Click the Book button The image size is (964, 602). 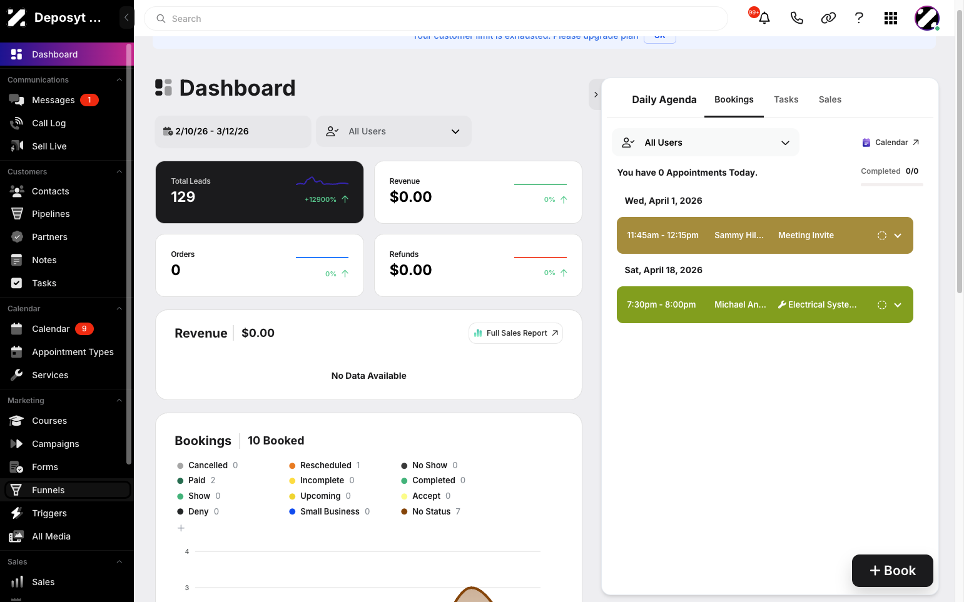tap(893, 571)
